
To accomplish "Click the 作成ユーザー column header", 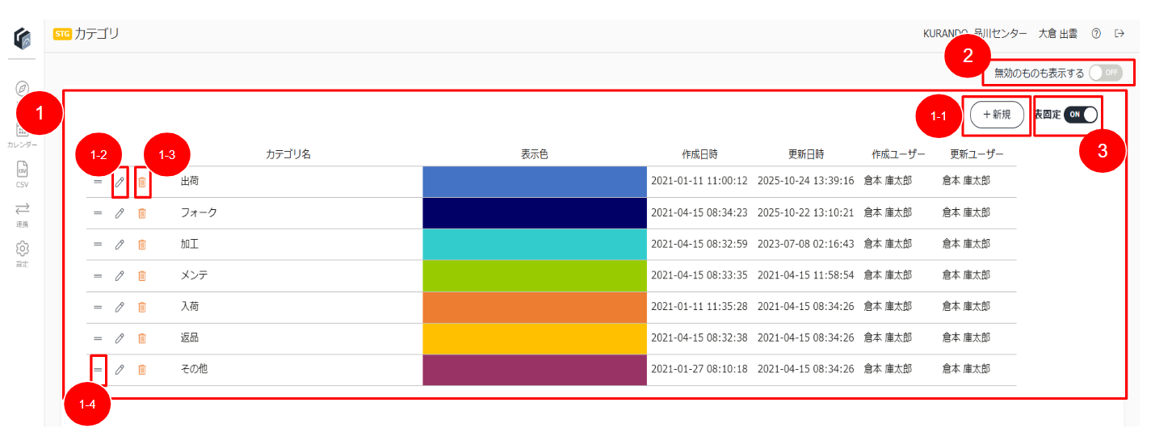I will point(898,154).
